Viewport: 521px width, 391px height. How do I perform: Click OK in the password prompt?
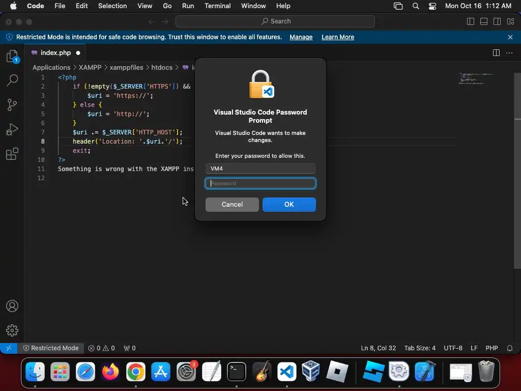(x=289, y=205)
